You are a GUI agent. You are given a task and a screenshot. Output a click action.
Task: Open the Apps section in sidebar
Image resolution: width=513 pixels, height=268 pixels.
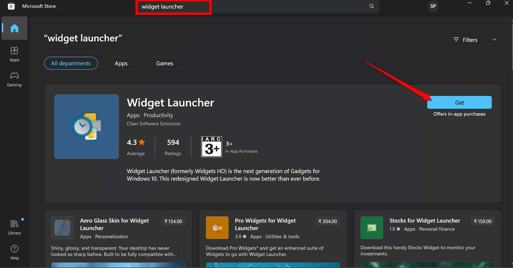14,54
